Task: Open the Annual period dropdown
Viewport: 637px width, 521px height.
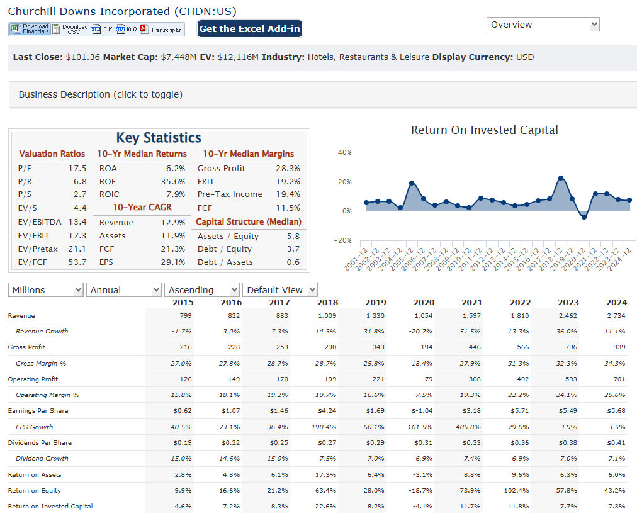Action: (x=124, y=290)
